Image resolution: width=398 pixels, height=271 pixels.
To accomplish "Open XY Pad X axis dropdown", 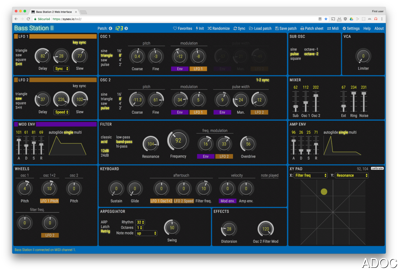I will [x=311, y=175].
